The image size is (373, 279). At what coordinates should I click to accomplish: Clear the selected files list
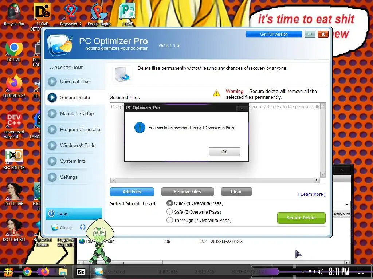coord(236,192)
